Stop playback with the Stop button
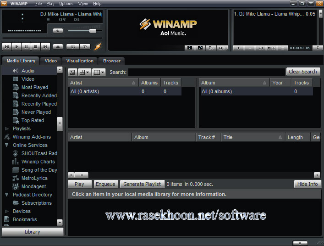This screenshot has height=246, width=324. (35, 46)
